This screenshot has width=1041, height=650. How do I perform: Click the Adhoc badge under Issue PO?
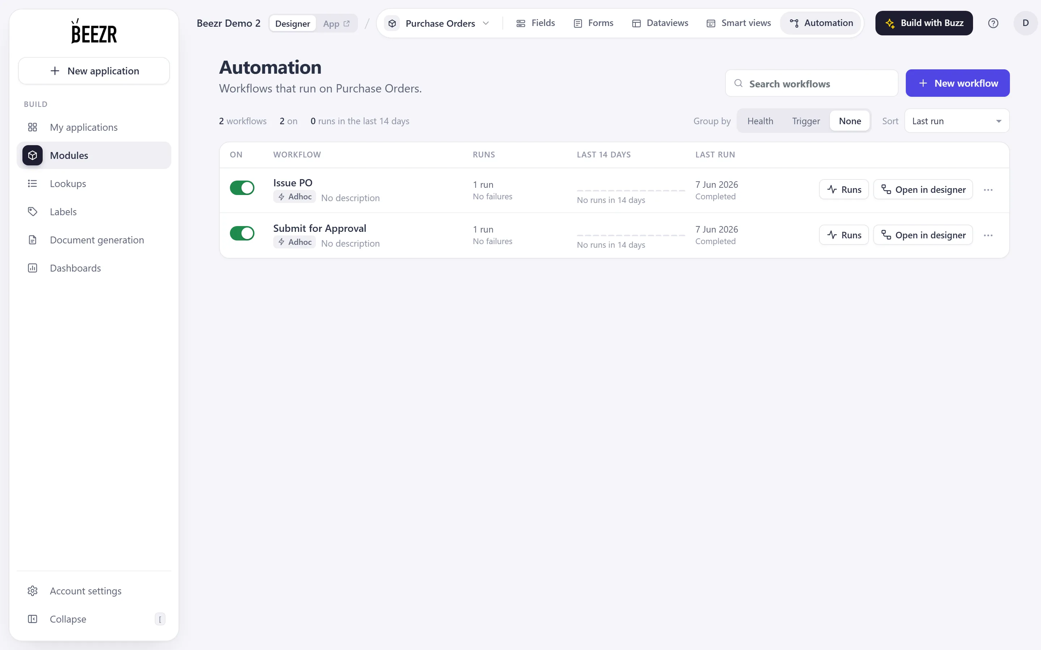(295, 197)
